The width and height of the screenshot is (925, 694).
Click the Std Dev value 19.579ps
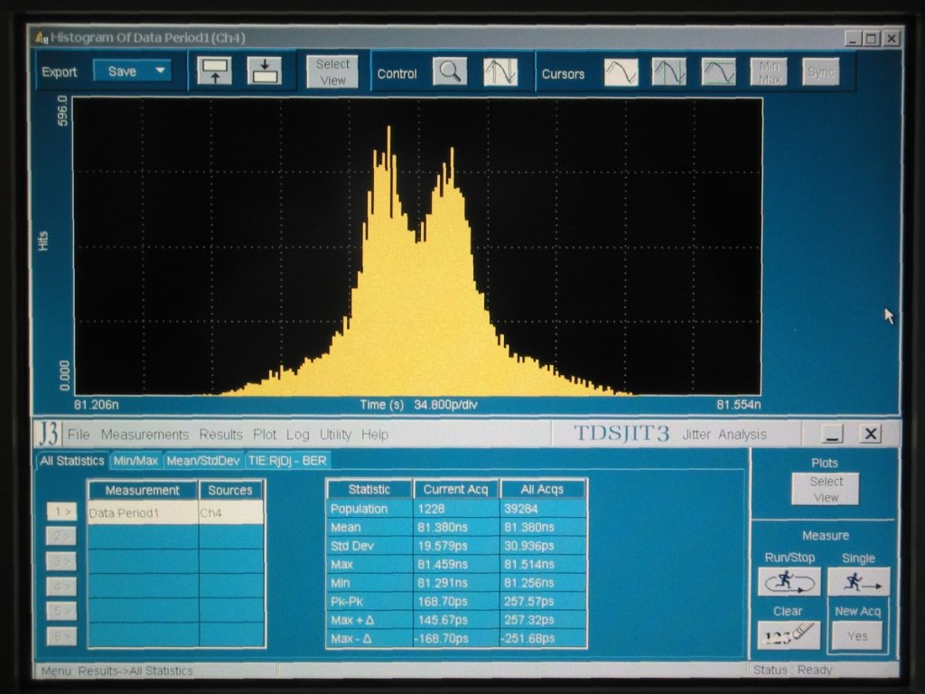(456, 546)
